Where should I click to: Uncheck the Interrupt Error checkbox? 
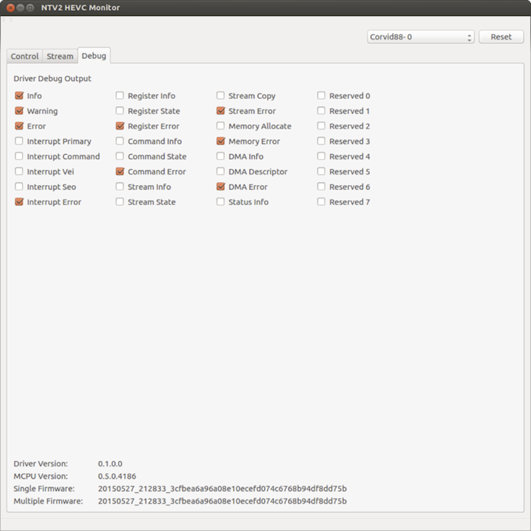(x=19, y=202)
